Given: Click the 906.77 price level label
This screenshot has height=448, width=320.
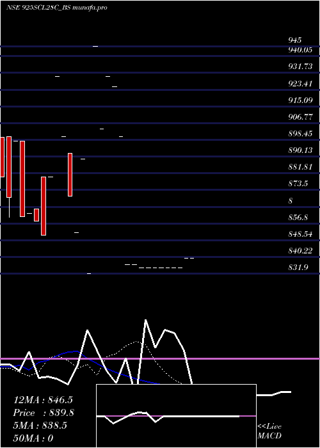Looking at the screenshot, I should [x=300, y=117].
